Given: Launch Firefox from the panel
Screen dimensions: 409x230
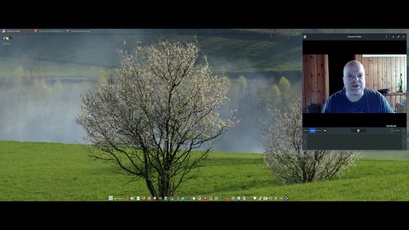Looking at the screenshot, I should coord(143,198).
